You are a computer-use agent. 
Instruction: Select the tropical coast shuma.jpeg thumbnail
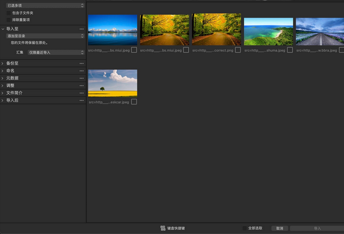point(268,31)
